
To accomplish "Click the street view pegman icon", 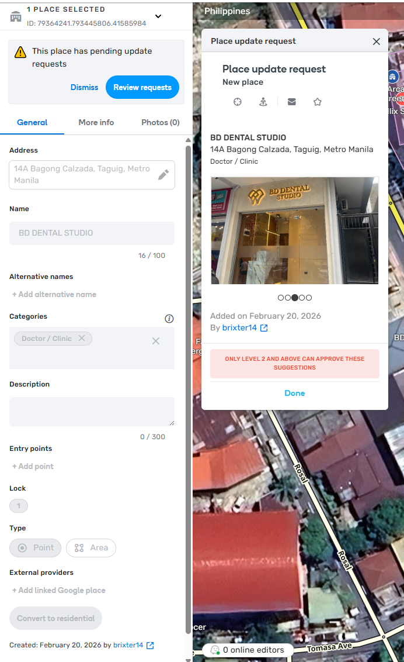I will pyautogui.click(x=263, y=102).
